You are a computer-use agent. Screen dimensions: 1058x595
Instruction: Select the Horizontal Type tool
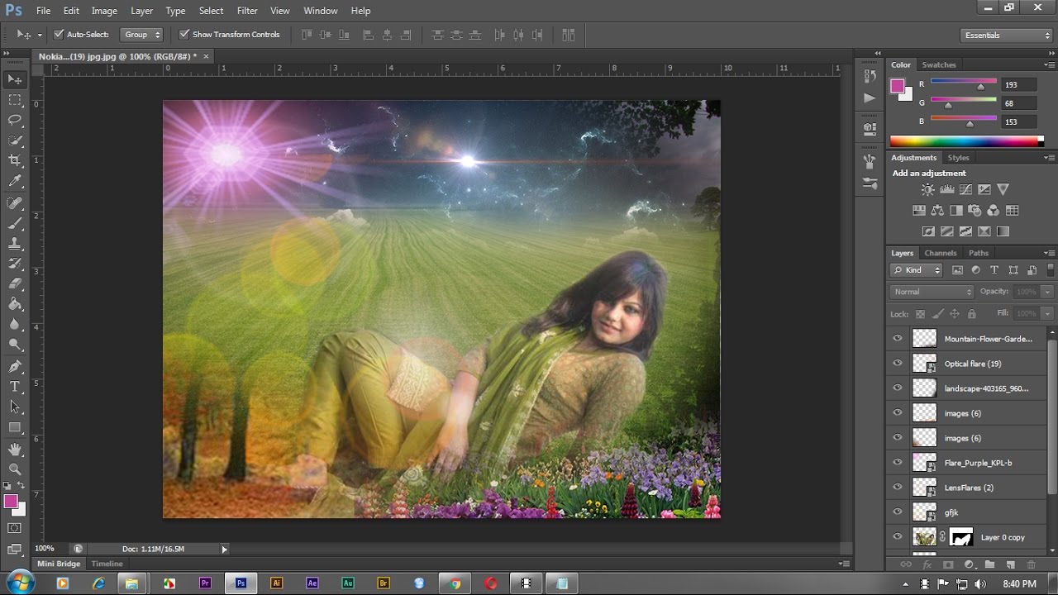point(15,387)
